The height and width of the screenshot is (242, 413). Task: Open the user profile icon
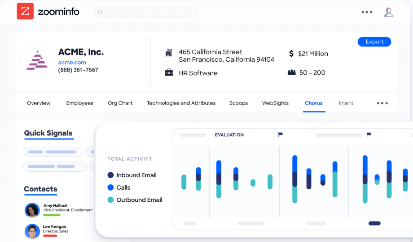(388, 13)
